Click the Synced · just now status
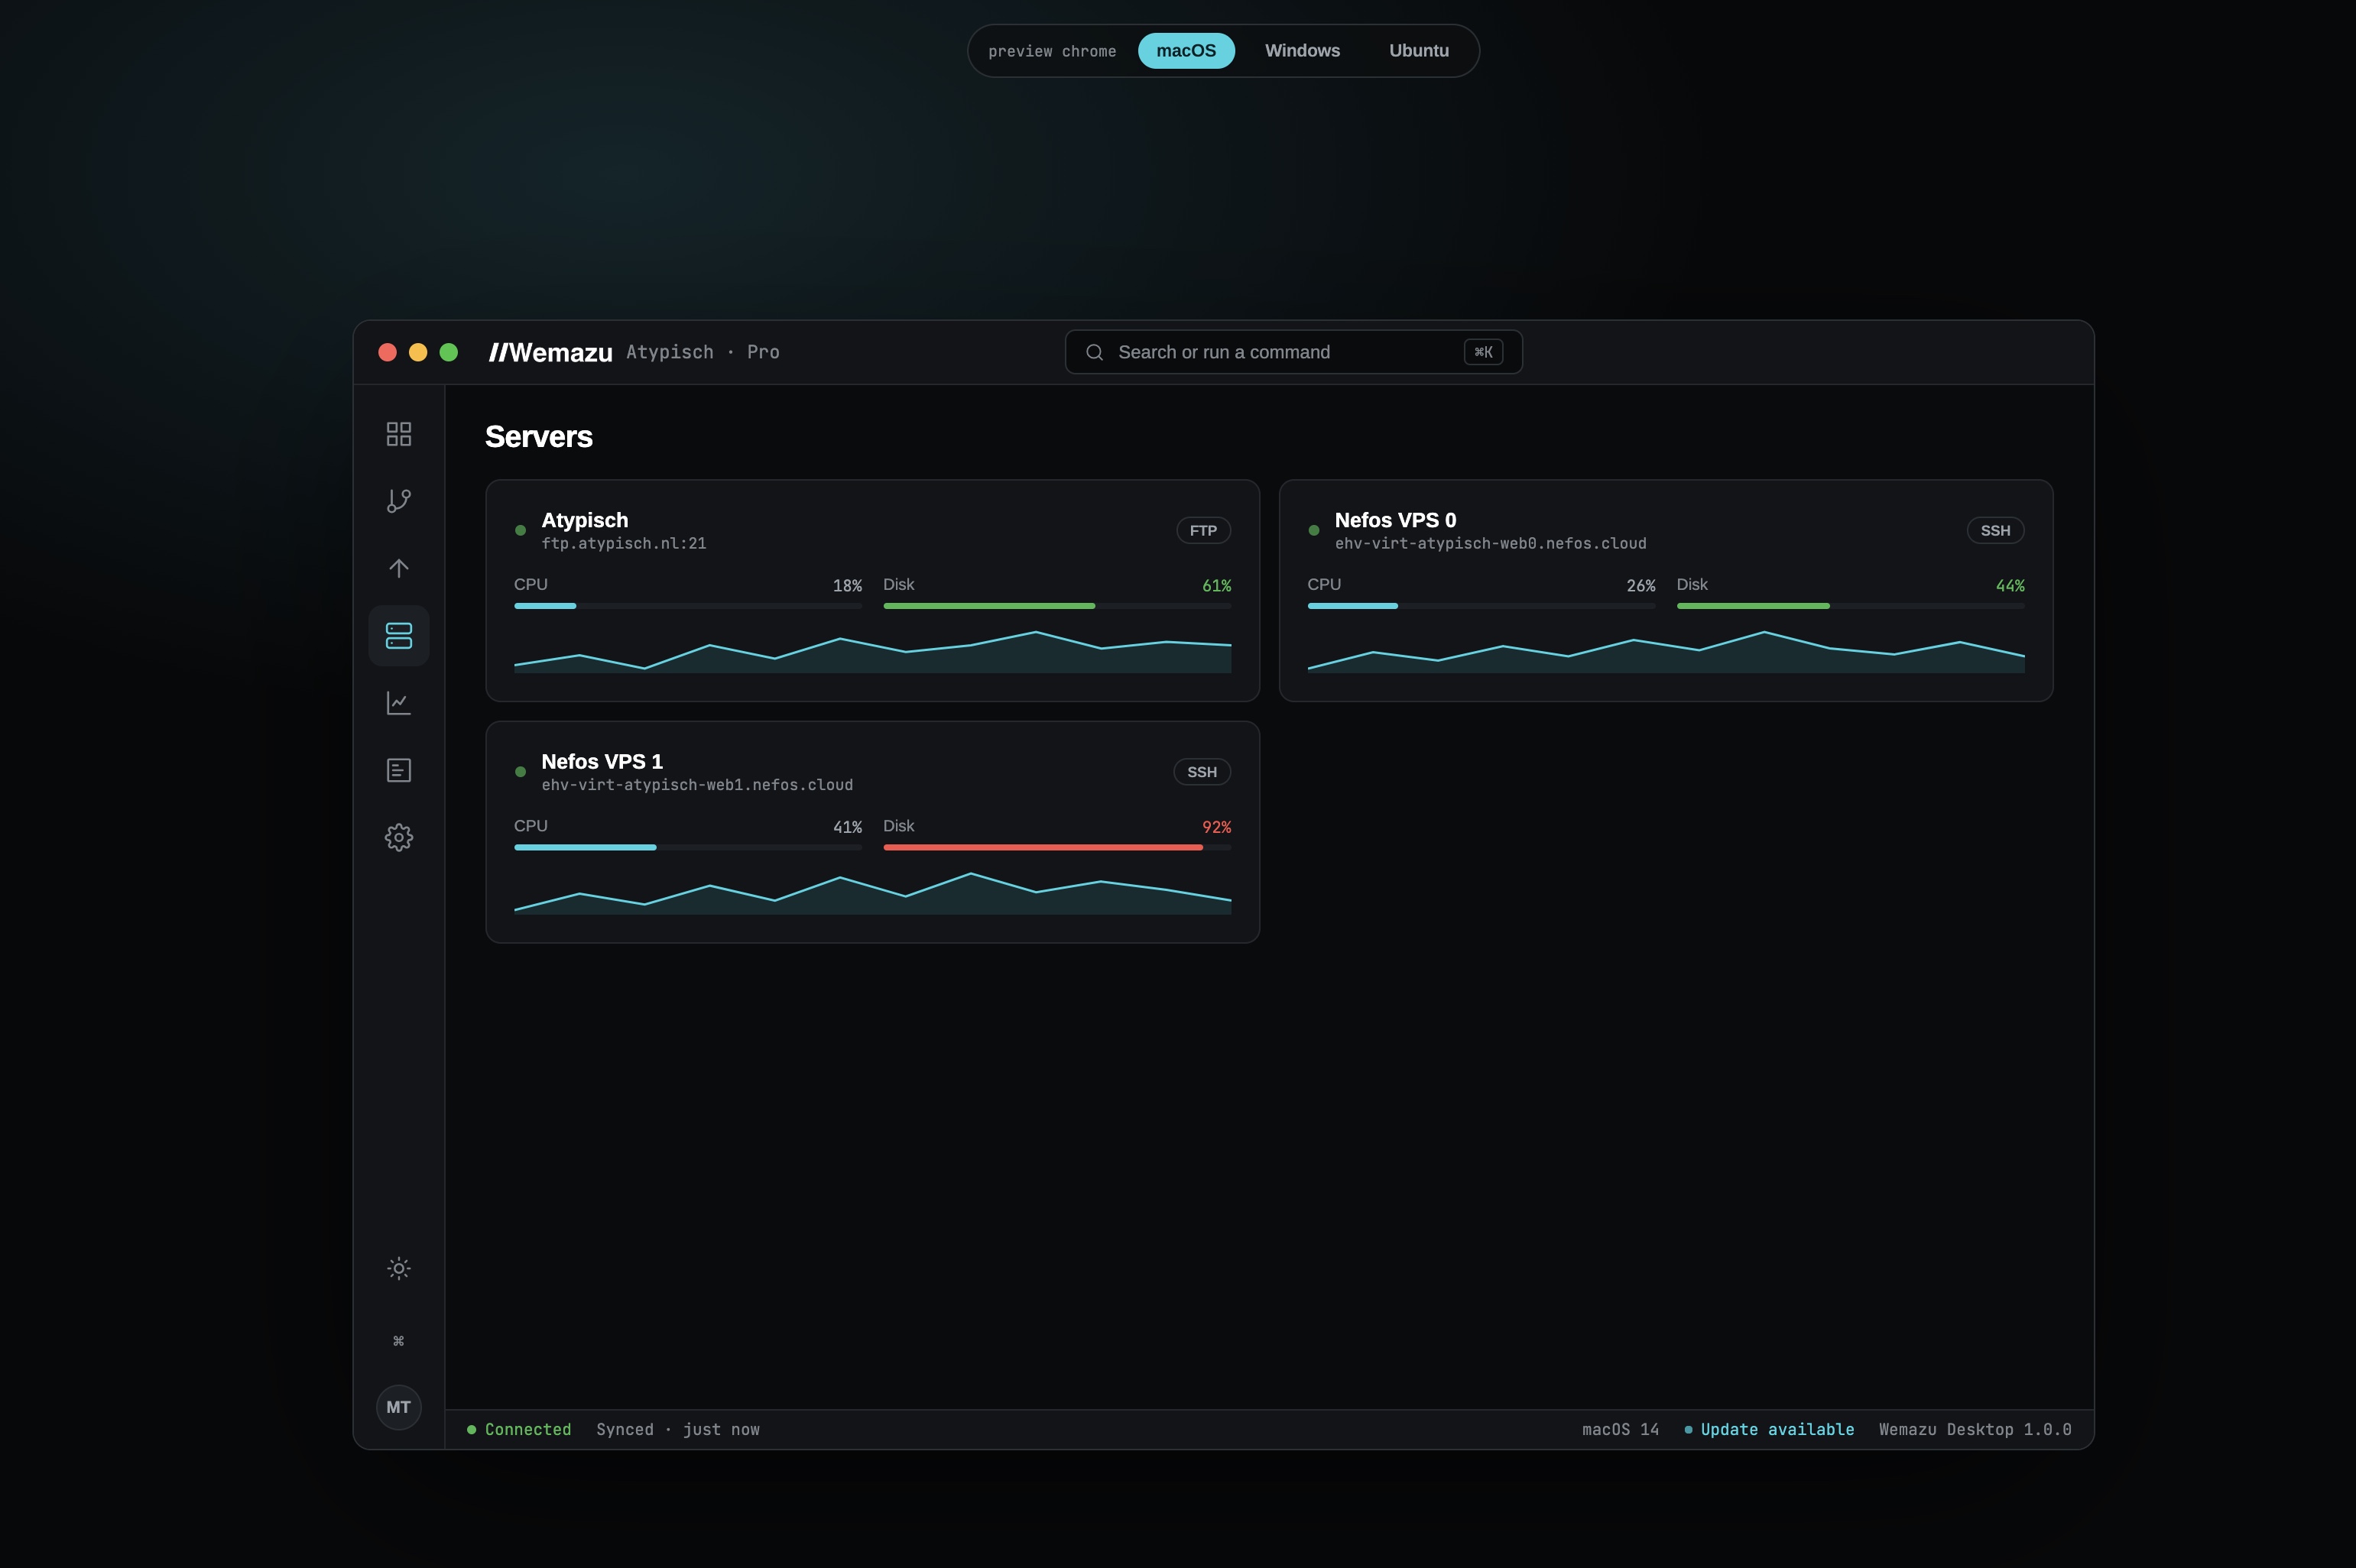 click(678, 1429)
